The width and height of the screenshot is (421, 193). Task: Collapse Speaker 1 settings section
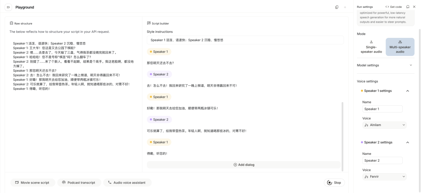click(x=408, y=91)
